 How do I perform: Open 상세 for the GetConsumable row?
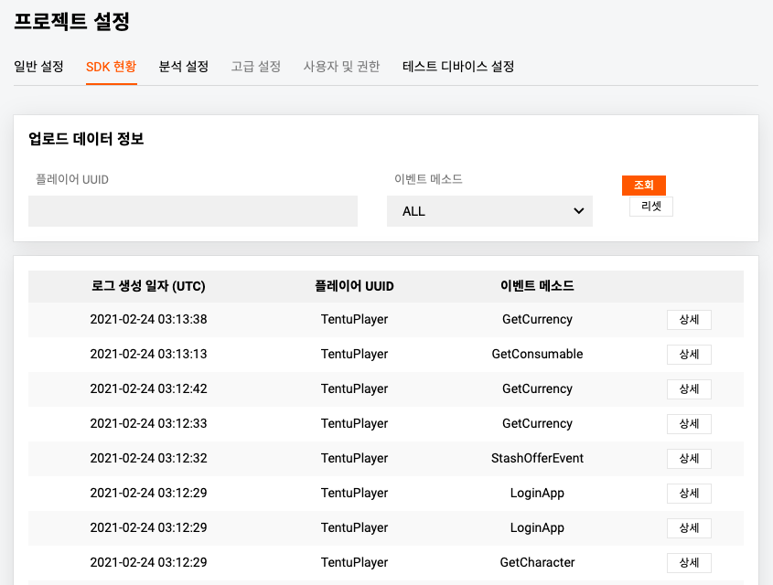689,355
